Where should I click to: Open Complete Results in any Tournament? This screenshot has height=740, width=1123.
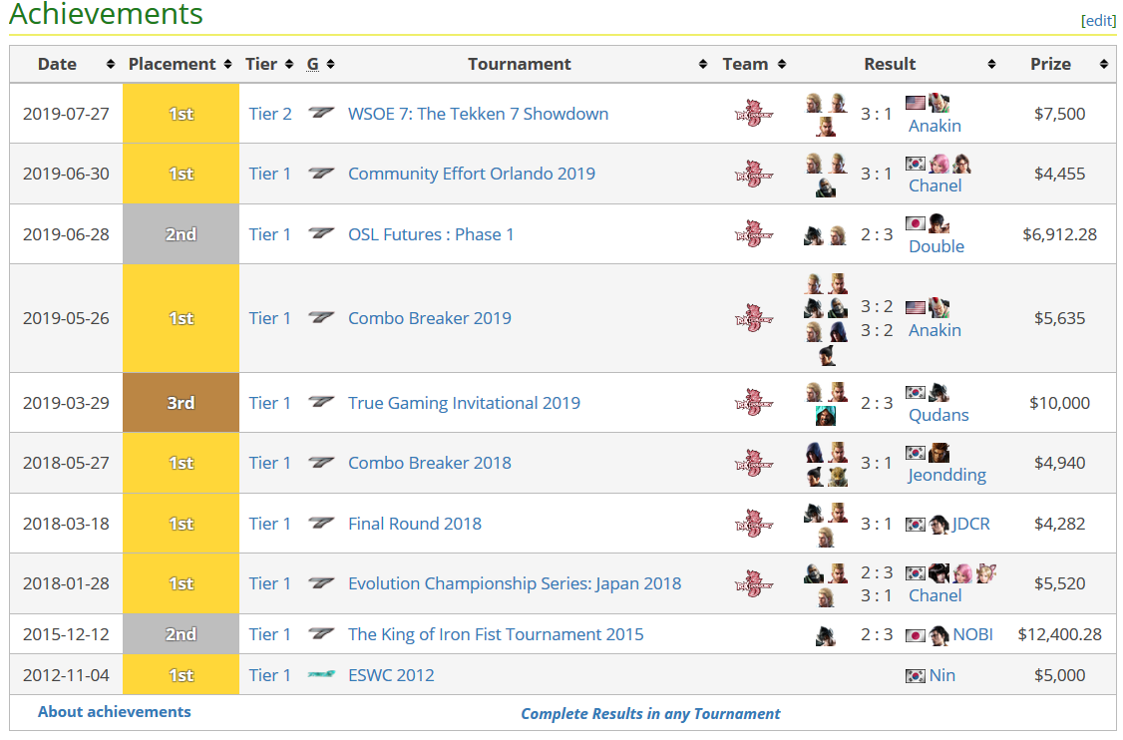(650, 713)
